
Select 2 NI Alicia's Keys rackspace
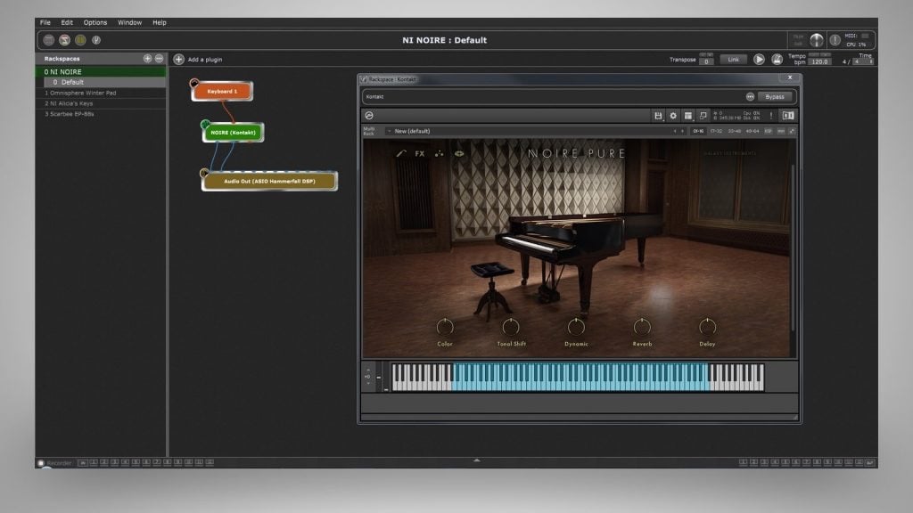(x=101, y=103)
